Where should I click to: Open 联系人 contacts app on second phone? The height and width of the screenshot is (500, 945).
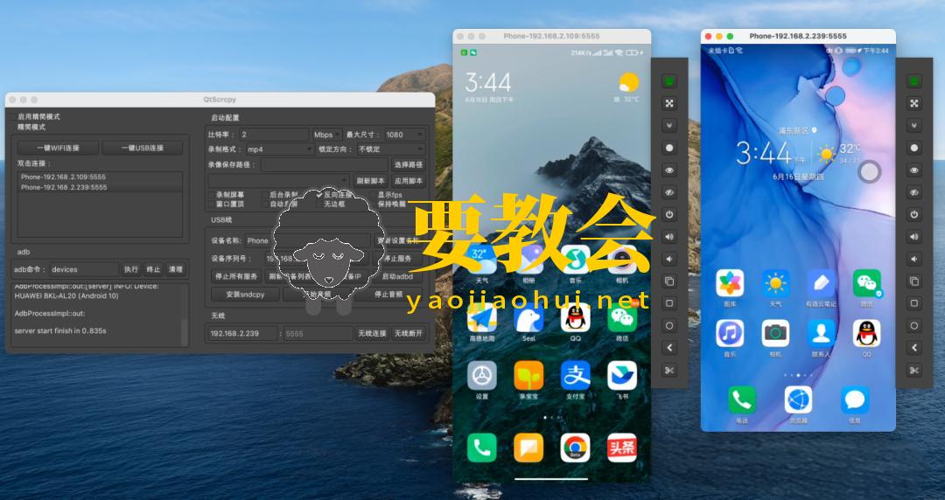click(822, 333)
